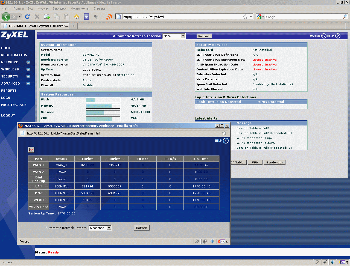Open the Файл menu
The image size is (350, 266).
(x=5, y=8)
